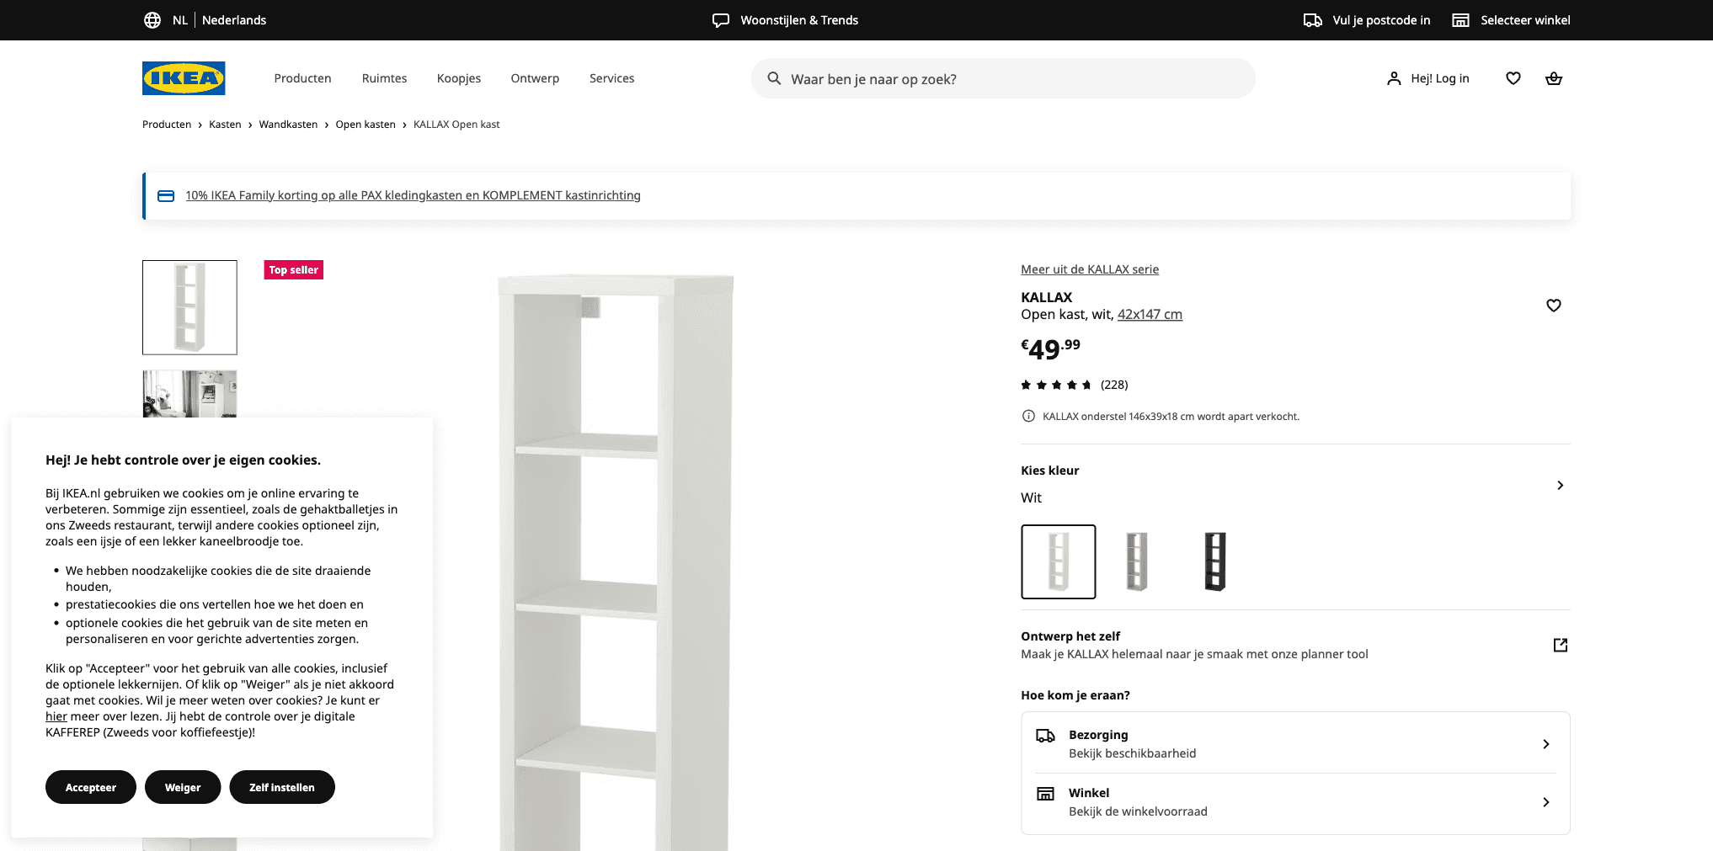
Task: Click the €49.99 price
Action: coord(1050,348)
